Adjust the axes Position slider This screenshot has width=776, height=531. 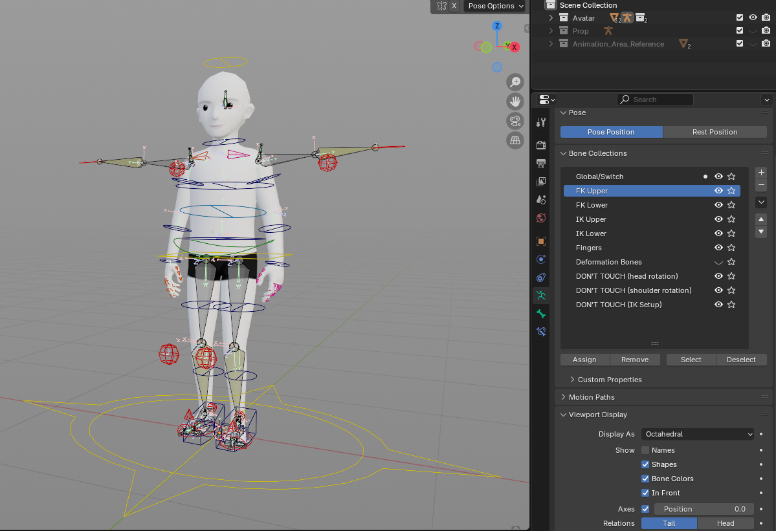704,509
